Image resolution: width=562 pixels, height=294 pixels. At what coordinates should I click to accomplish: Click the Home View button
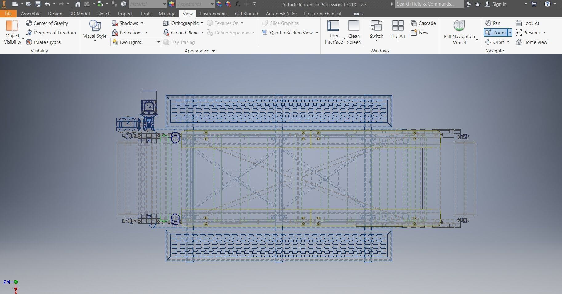tap(531, 42)
